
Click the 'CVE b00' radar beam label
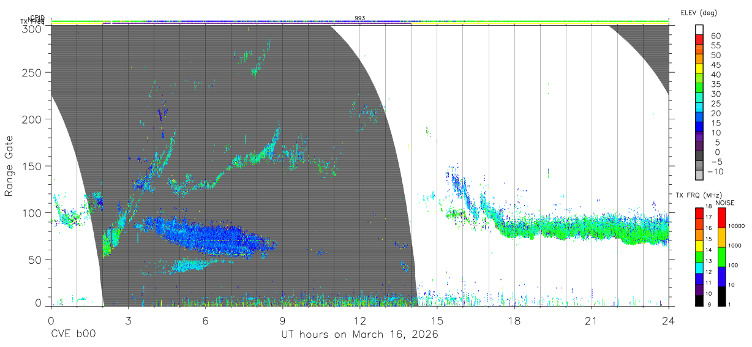[73, 335]
